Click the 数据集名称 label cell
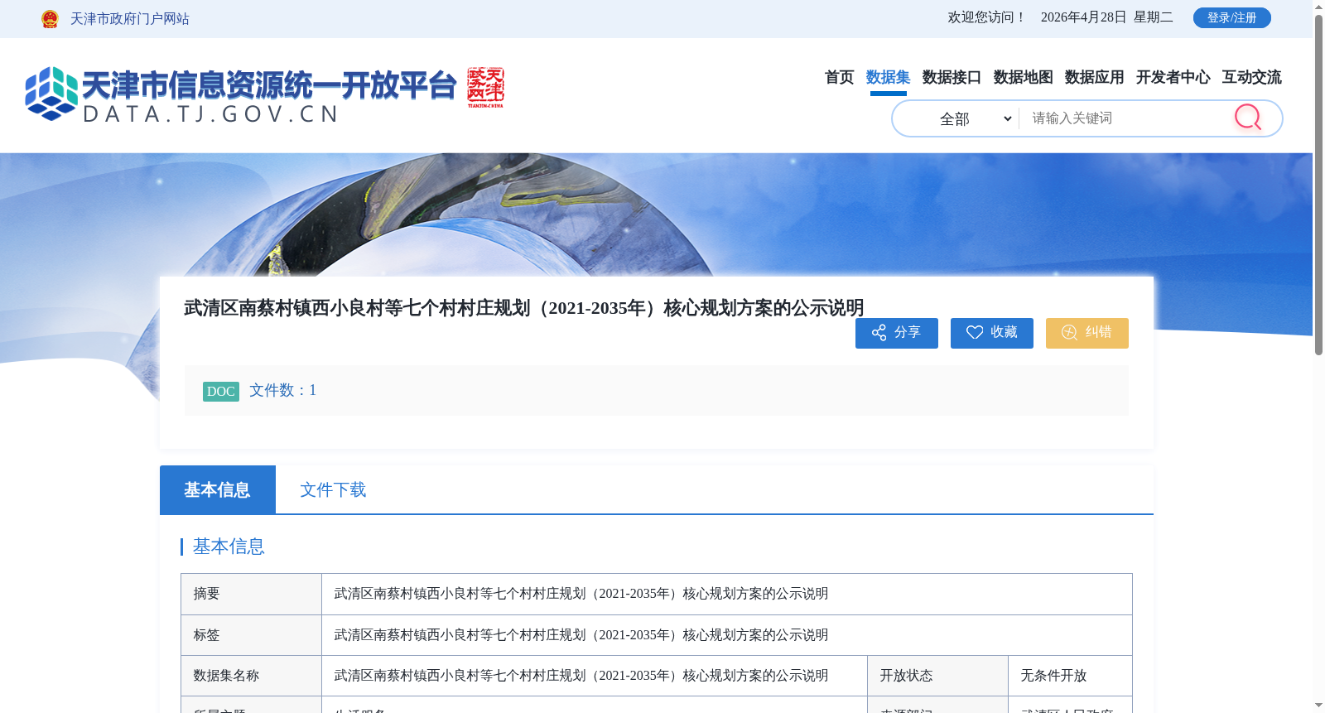1325x713 pixels. pyautogui.click(x=251, y=676)
